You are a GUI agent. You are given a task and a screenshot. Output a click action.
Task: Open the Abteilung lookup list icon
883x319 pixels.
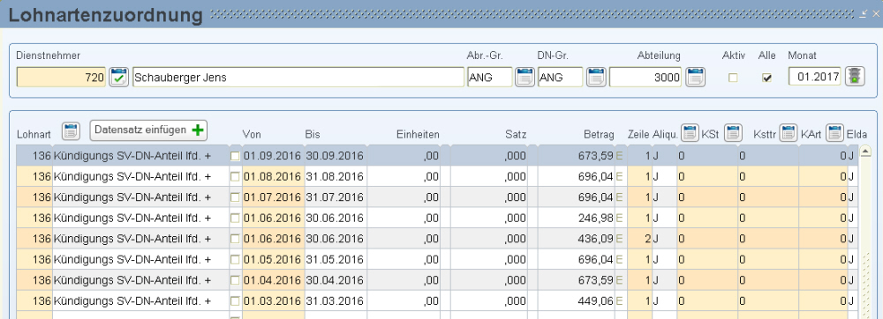(x=696, y=77)
